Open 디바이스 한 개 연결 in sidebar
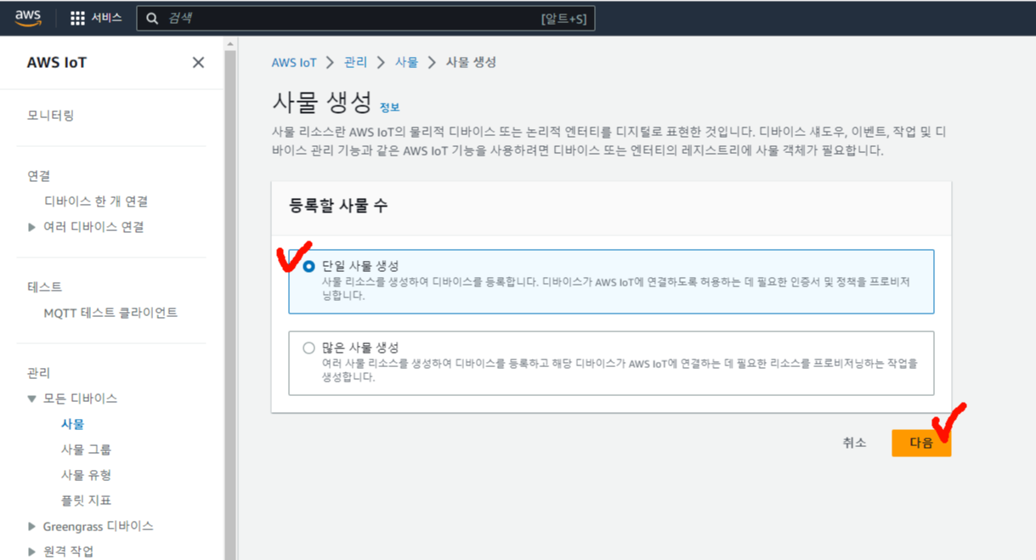1036x560 pixels. (96, 201)
